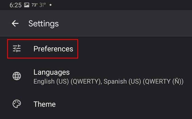Tap the 73° weather status indicator
Screen dimensions: 192x119
[35, 5]
